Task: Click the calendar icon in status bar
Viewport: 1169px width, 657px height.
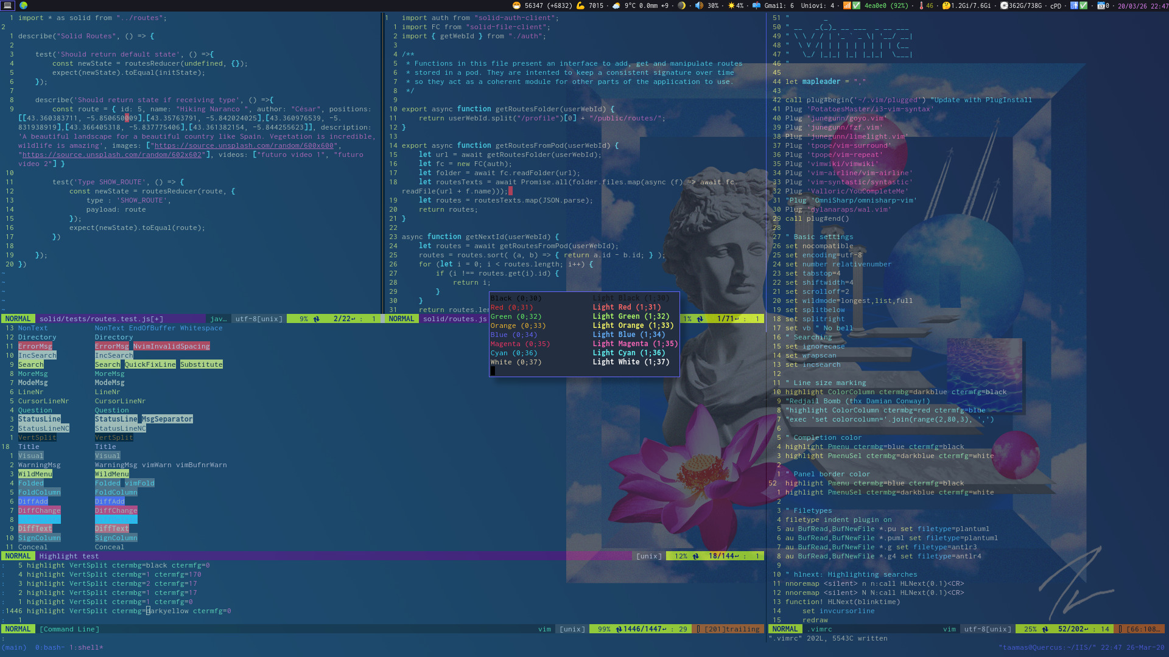Action: [x=1102, y=5]
